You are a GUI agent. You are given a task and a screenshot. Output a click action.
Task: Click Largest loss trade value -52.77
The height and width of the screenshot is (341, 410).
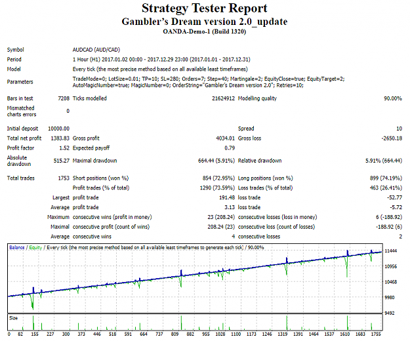coord(394,197)
